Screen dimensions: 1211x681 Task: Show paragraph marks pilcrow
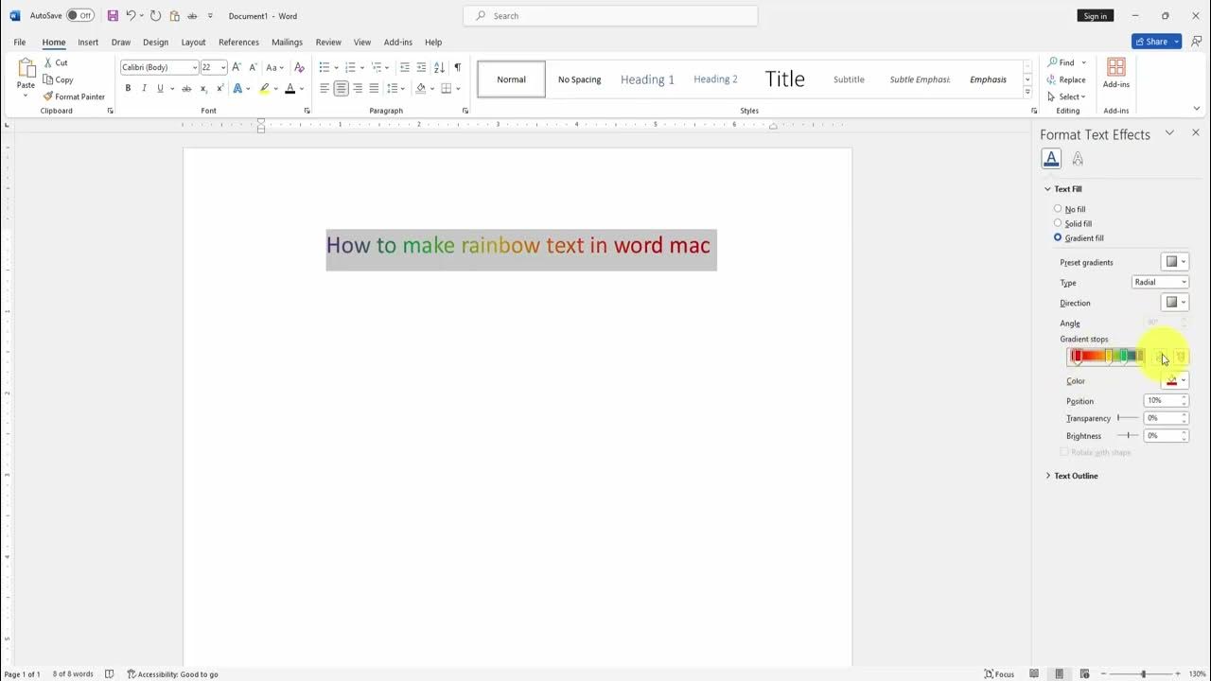[x=458, y=67]
